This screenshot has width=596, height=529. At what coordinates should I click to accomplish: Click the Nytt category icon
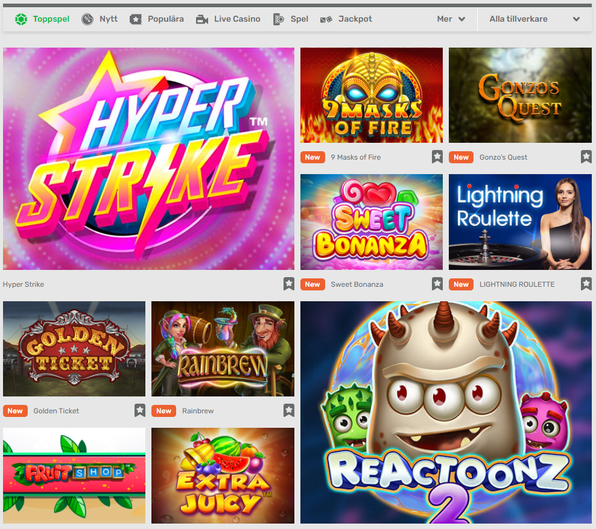point(87,19)
